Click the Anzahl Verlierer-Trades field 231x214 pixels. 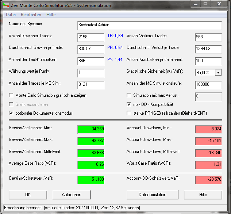coord(208,37)
